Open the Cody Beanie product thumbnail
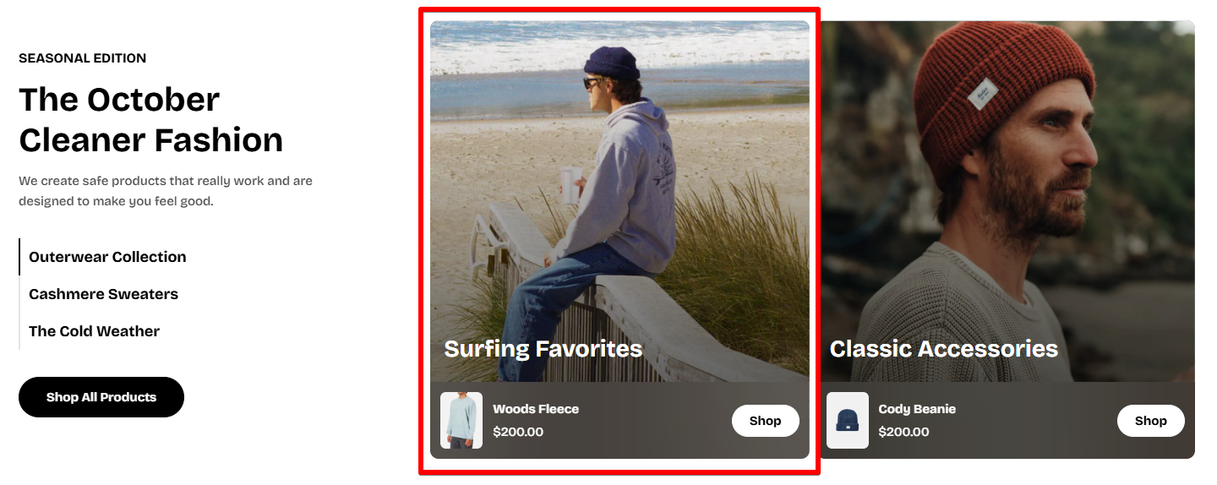 click(x=847, y=420)
